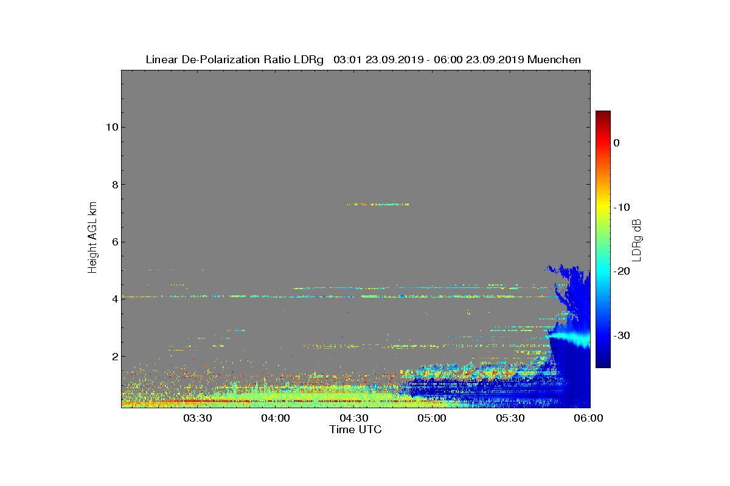Click the thin echo streak near 7.3 km
Screen dimensions: 730x486
[378, 204]
